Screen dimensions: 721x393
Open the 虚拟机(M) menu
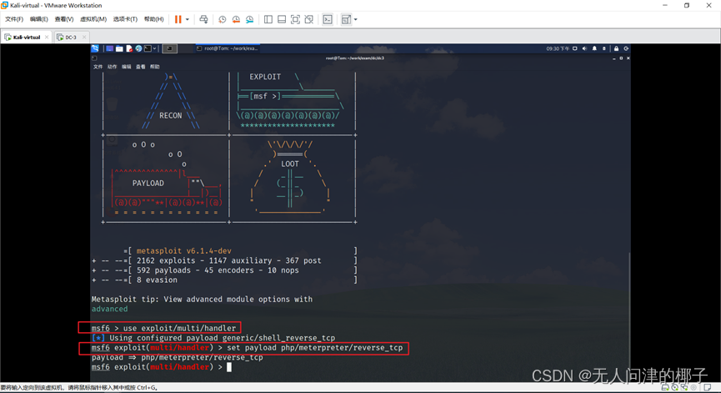93,19
